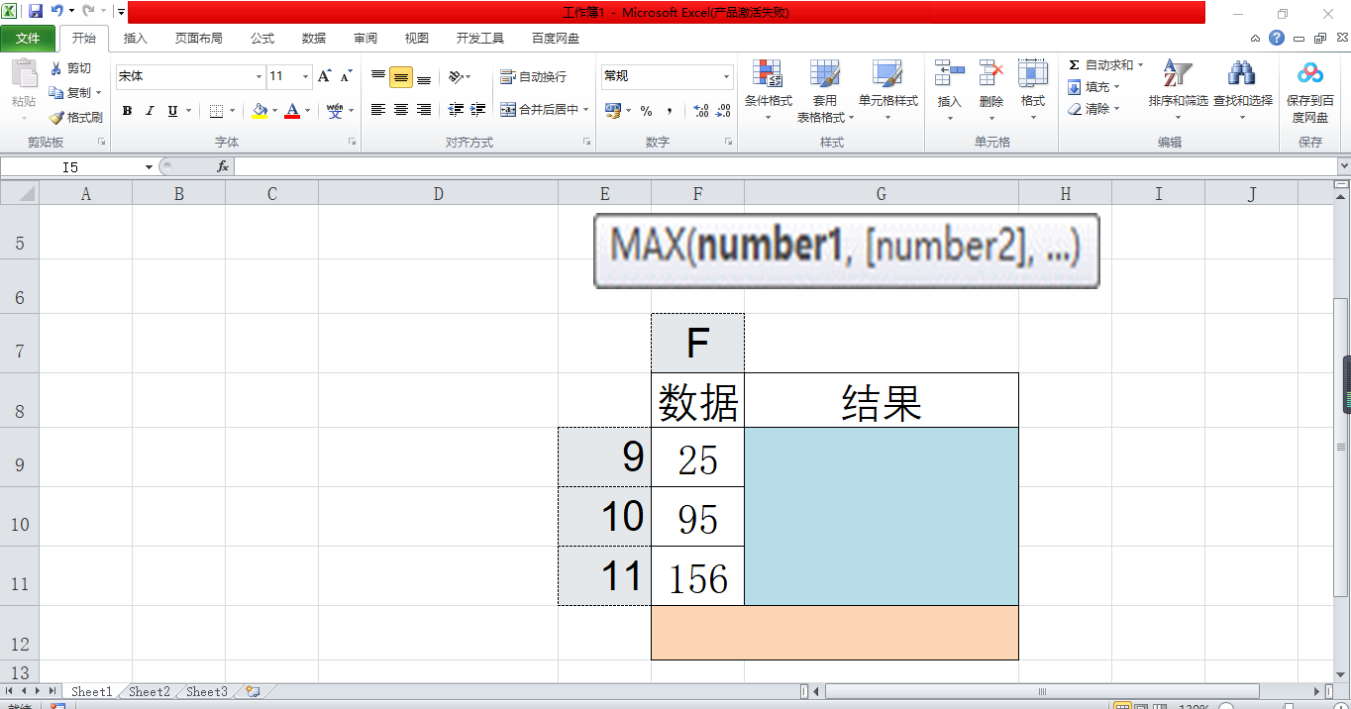The image size is (1351, 709).
Task: Open the Fill (填充) dropdown
Action: click(1094, 87)
